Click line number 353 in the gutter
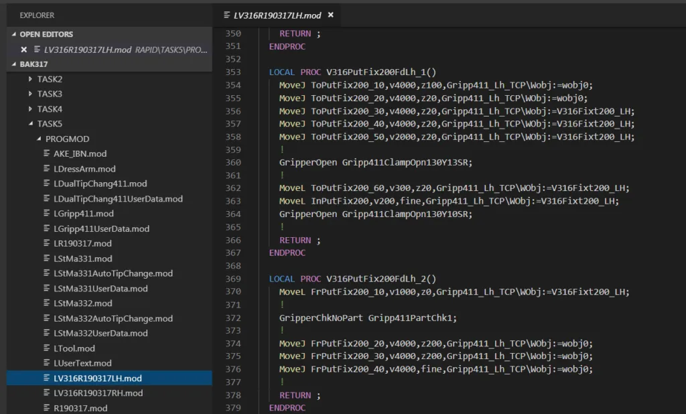Viewport: 686px width, 414px height. pos(233,72)
